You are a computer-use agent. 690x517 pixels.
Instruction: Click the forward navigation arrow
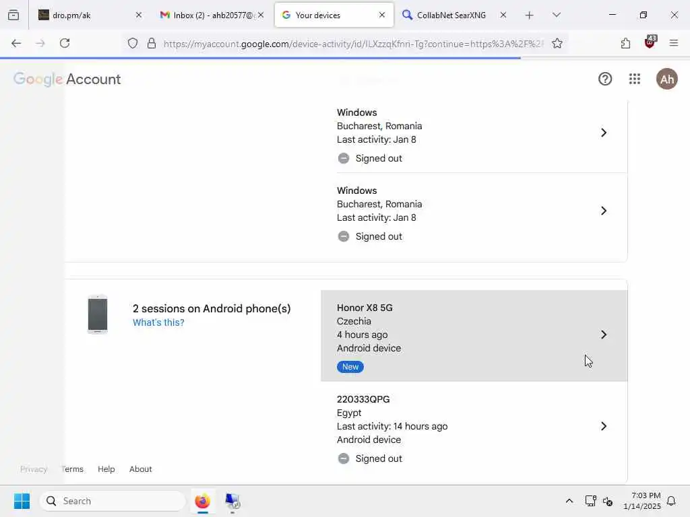[40, 43]
